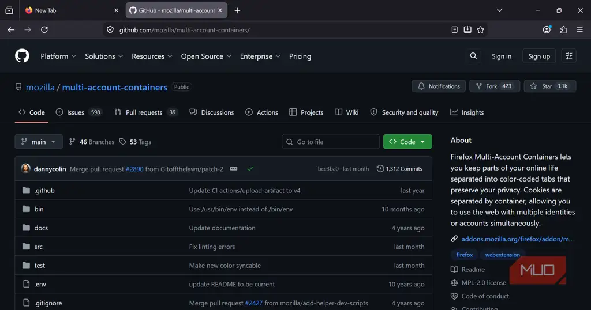The image size is (591, 310).
Task: Open the .gitignore file
Action: click(x=48, y=303)
